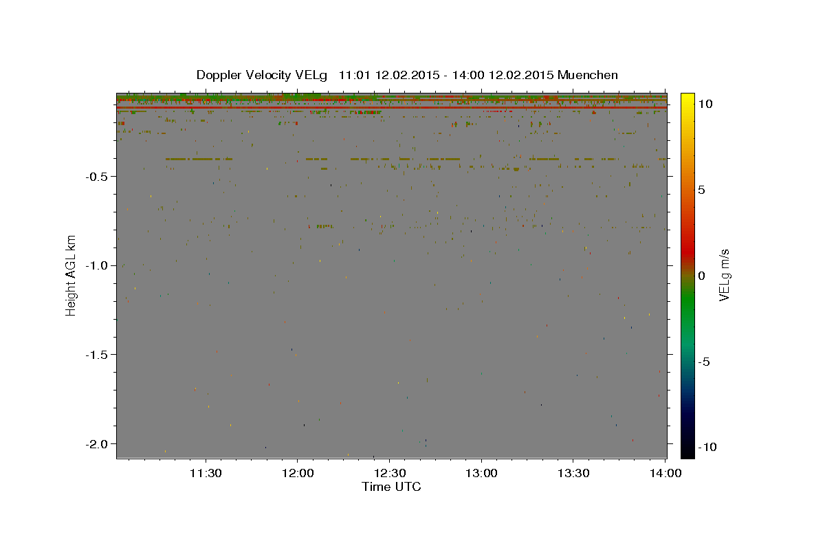
Task: Click the colorbar '0' tick label
Action: pos(701,276)
